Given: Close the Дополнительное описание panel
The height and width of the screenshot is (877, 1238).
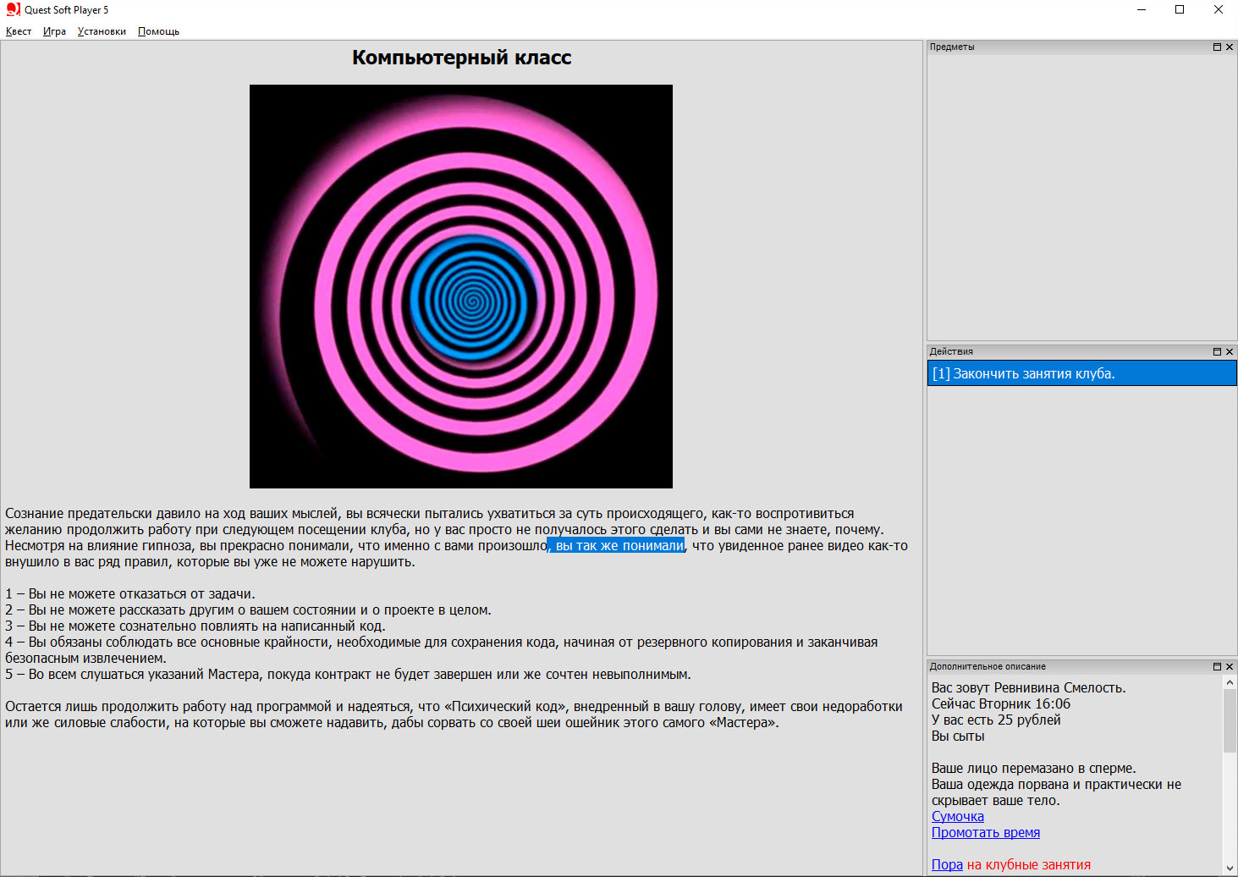Looking at the screenshot, I should 1230,666.
